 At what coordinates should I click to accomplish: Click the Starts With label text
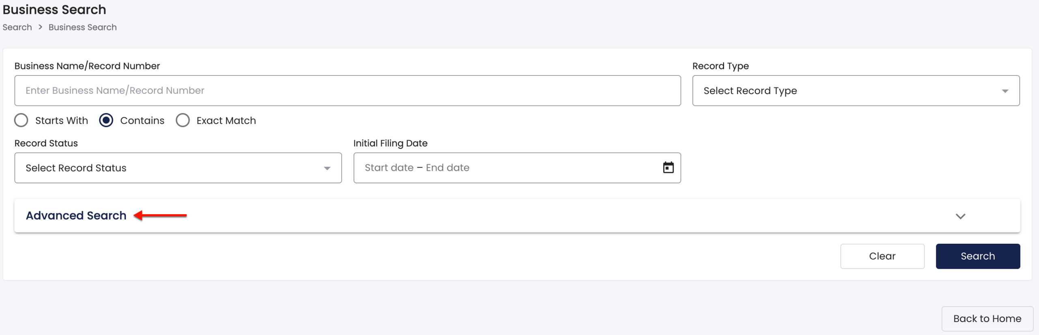click(62, 120)
